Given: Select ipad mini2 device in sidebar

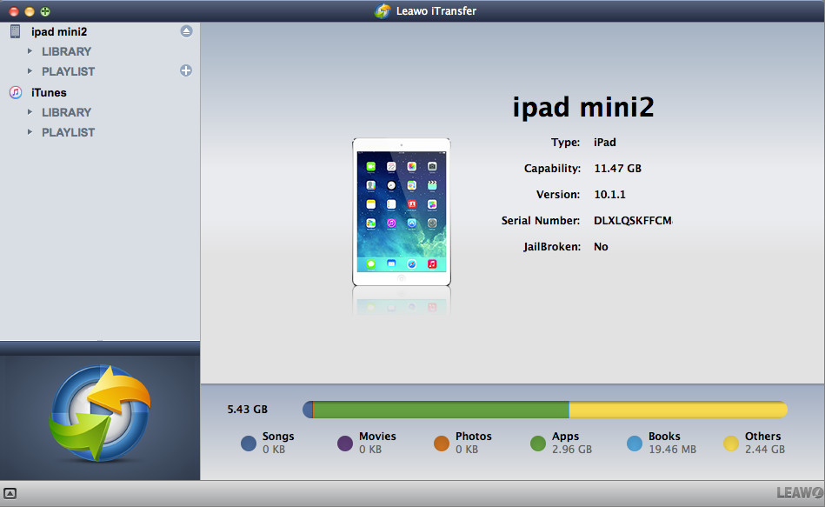Looking at the screenshot, I should point(58,31).
